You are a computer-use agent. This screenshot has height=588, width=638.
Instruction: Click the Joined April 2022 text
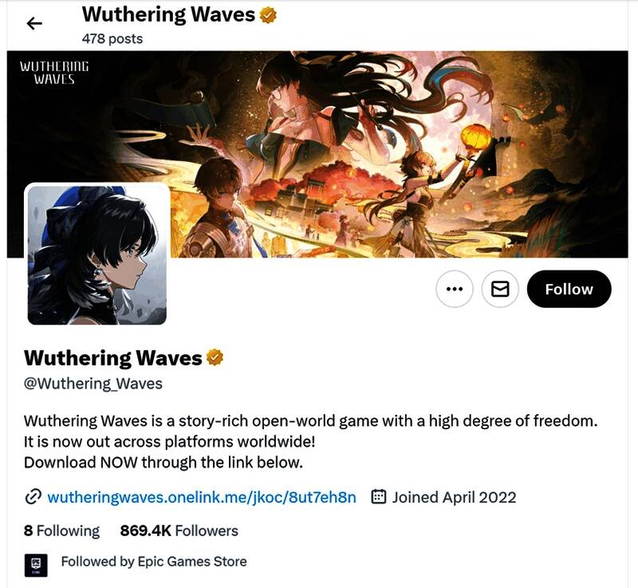pos(454,497)
